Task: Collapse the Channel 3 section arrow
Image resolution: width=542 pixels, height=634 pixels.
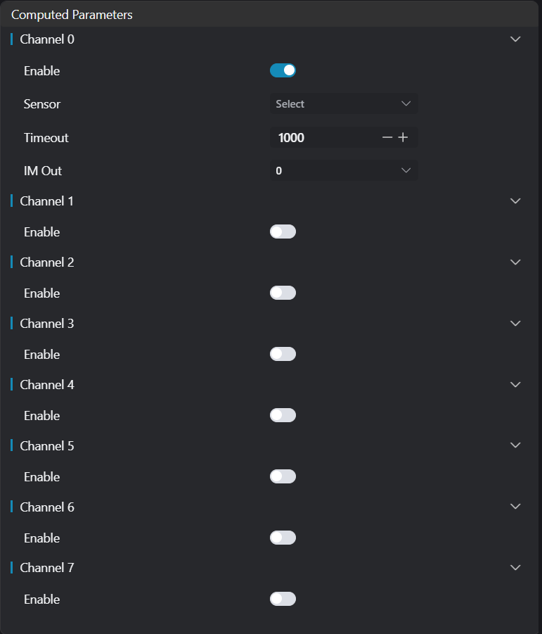Action: tap(515, 324)
